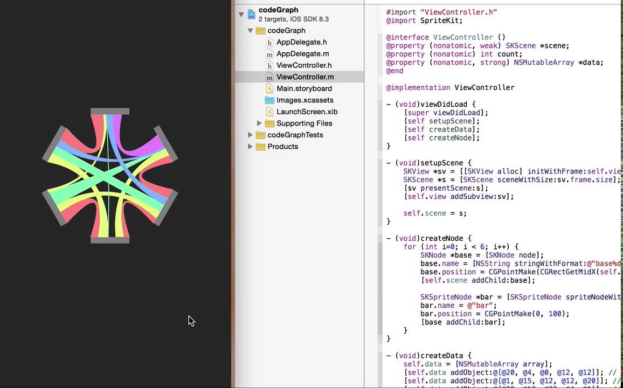Click '#import "ViewController.h"' code line
This screenshot has height=388, width=623.
(x=441, y=12)
